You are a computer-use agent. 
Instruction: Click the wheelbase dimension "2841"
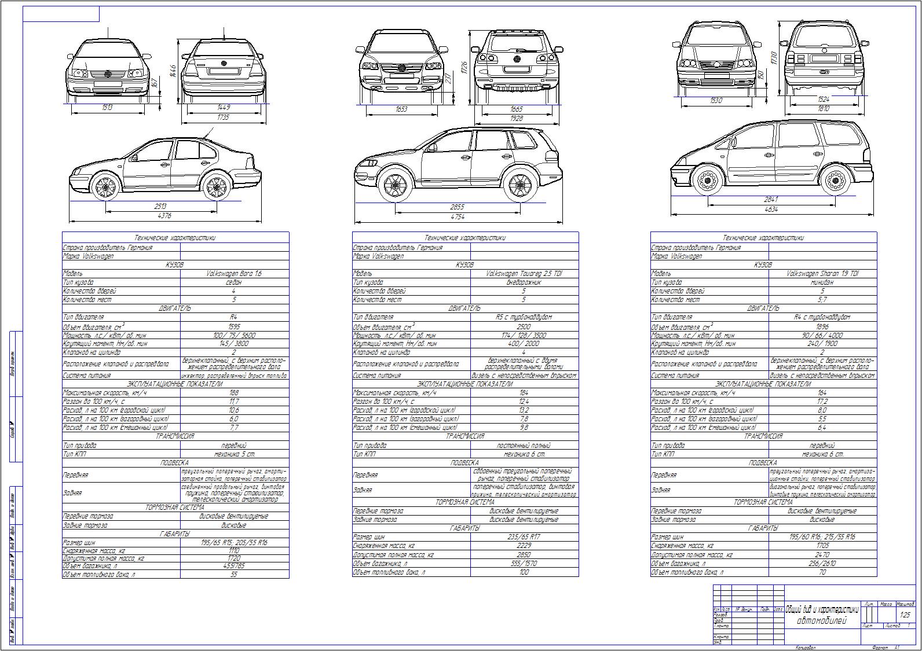[x=770, y=200]
